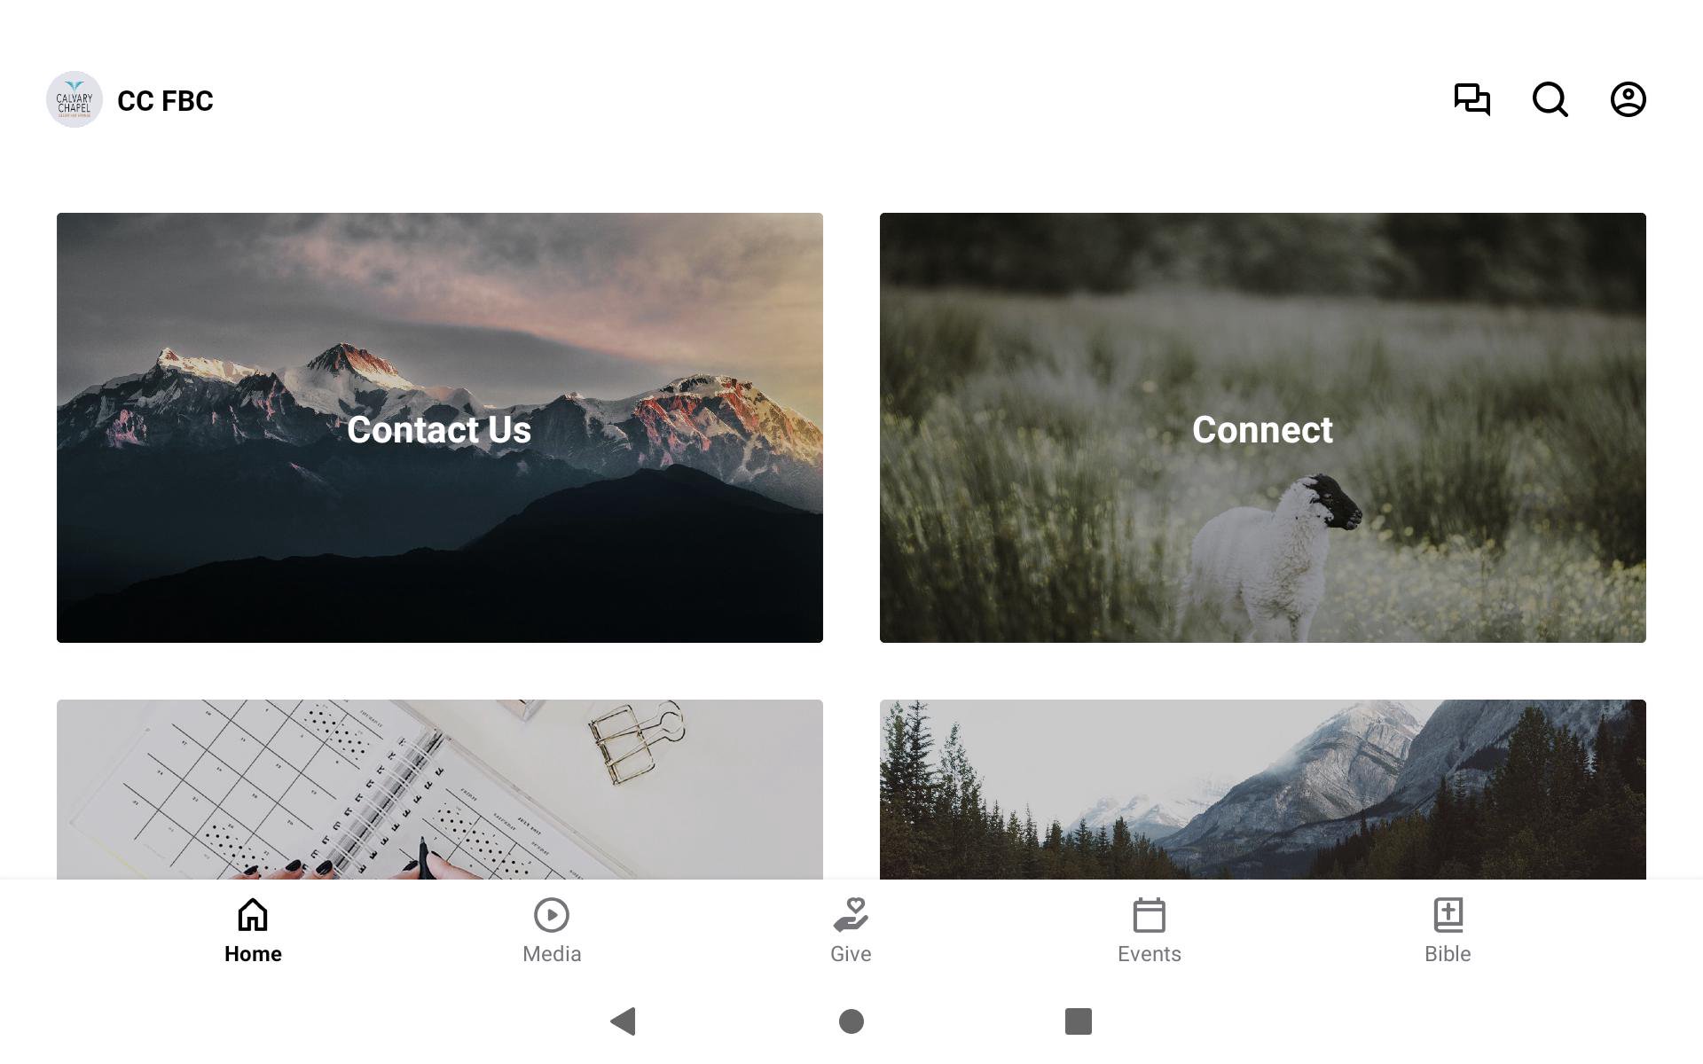Screen dimensions: 1703x1064
Task: Tap the Bible book icon
Action: (x=1448, y=915)
